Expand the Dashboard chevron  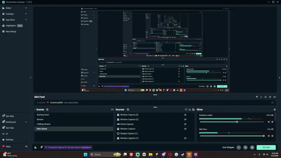coord(26,122)
